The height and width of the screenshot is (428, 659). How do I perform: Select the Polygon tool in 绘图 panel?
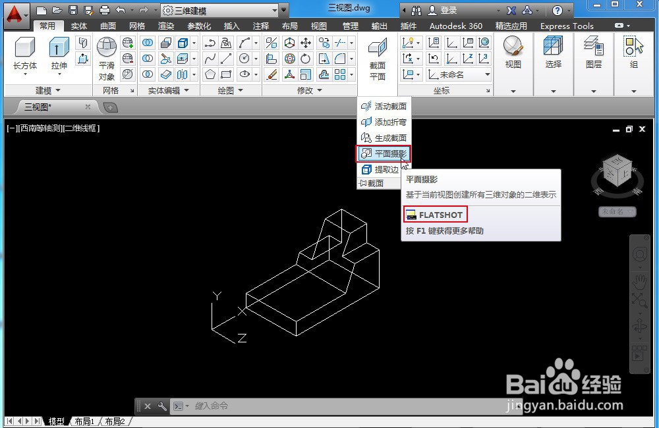pyautogui.click(x=210, y=75)
